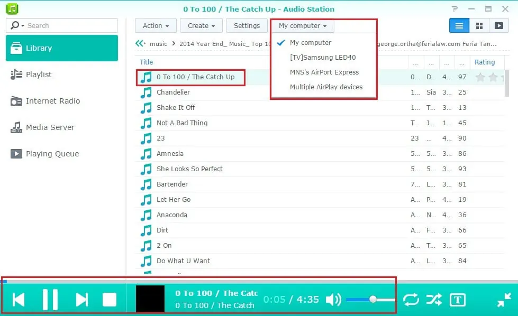Switch to grid view mode

(479, 25)
